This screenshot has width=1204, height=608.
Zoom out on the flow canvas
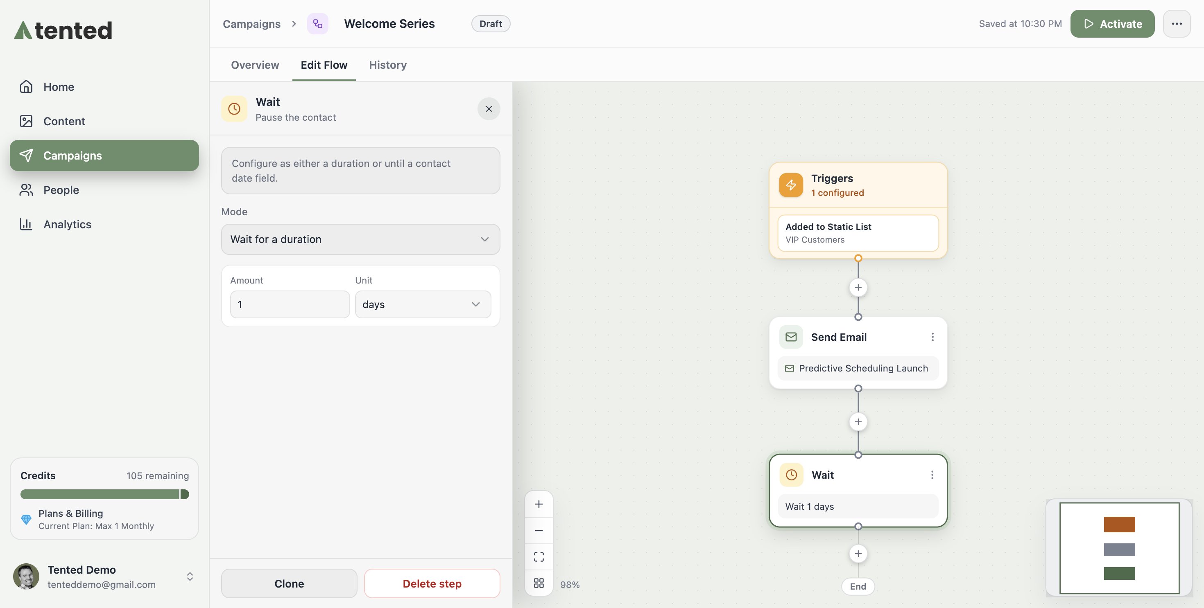click(x=539, y=531)
